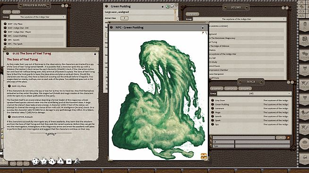Image resolution: width=309 pixels, height=173 pixels.
Task: Open the NPC sidebar button
Action: pos(304,70)
